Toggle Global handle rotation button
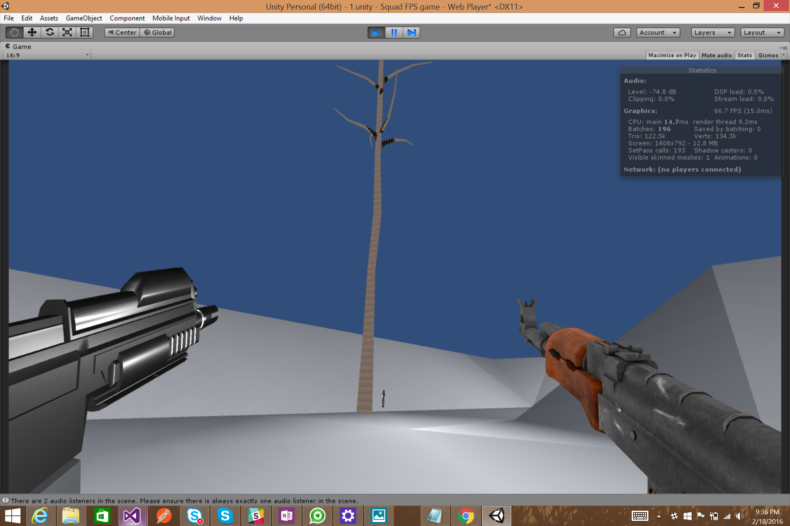The image size is (790, 526). [x=157, y=33]
